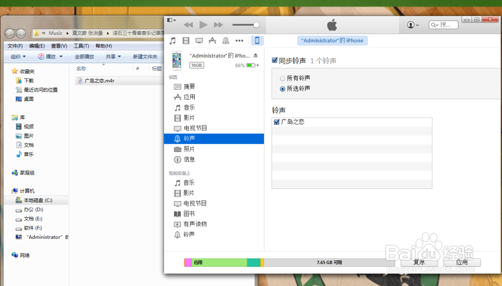
Task: Click 全部播放 in Explorer toolbar
Action: coord(84,57)
